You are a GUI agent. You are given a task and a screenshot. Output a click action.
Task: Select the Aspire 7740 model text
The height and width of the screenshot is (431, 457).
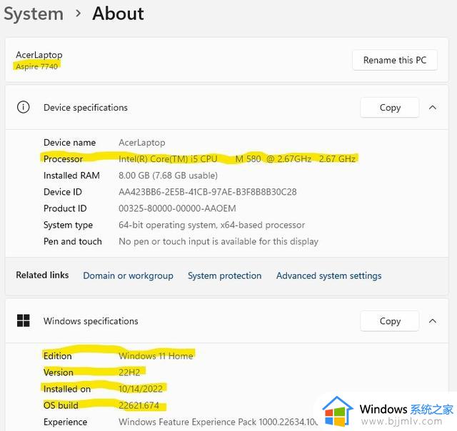point(36,66)
